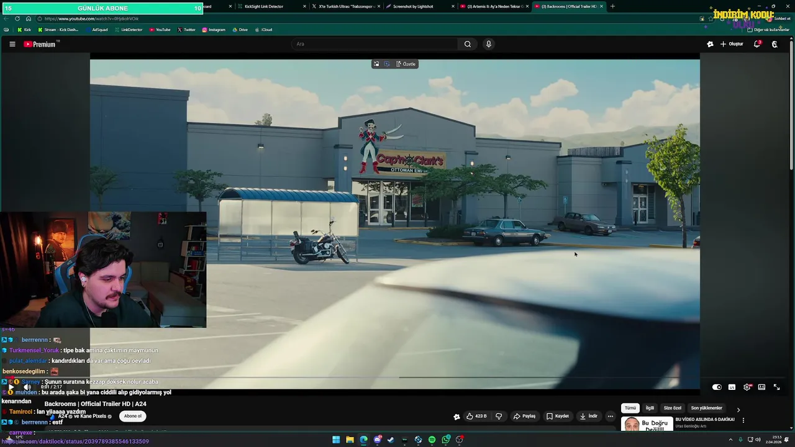Open the Instagram bookmark
Image resolution: width=795 pixels, height=447 pixels.
(214, 30)
